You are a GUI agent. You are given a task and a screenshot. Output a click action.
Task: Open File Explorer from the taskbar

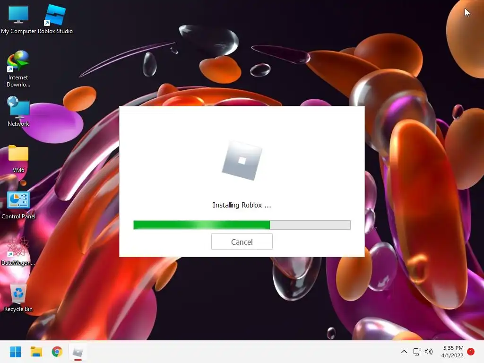click(x=36, y=352)
